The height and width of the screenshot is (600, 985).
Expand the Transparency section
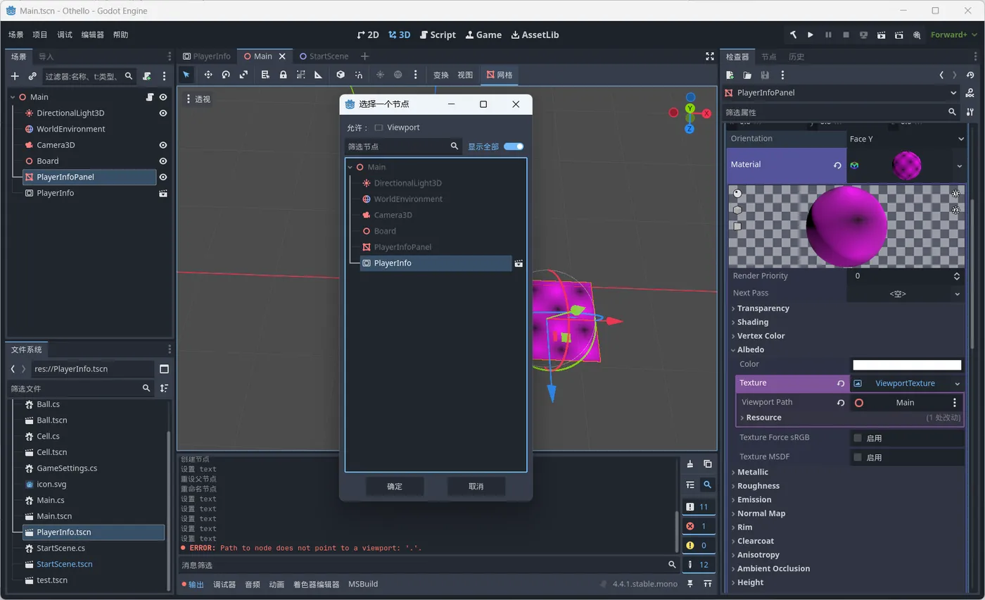pos(763,308)
